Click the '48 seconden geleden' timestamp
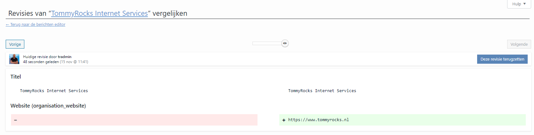534x135 pixels. tap(41, 62)
